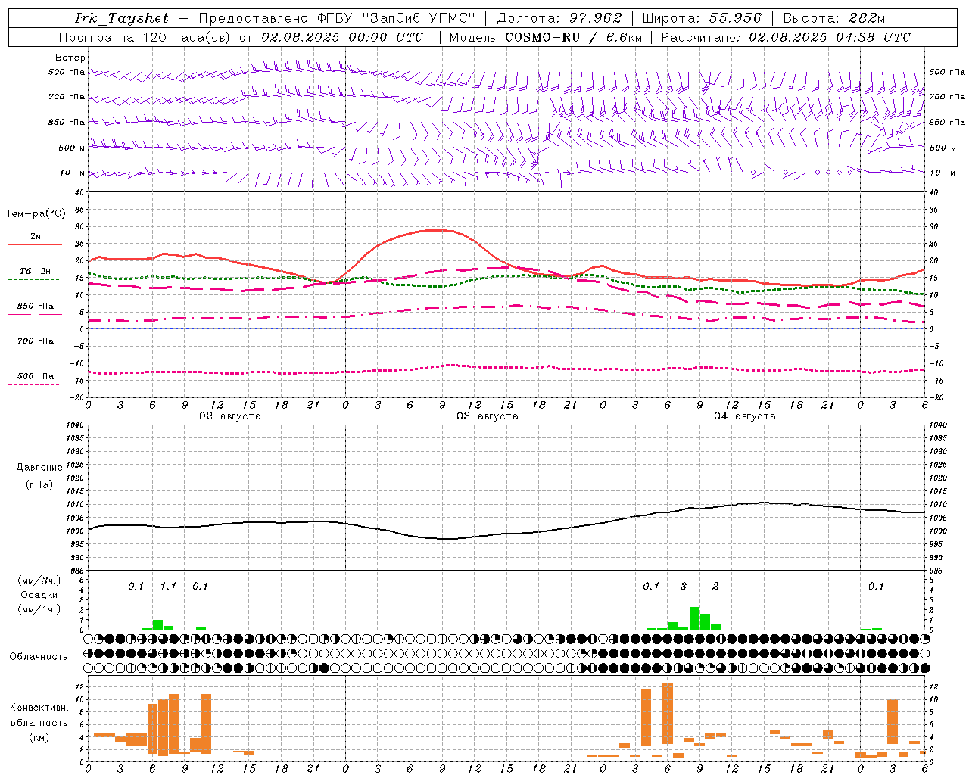Click the Осадки precipitation label

coord(39,595)
